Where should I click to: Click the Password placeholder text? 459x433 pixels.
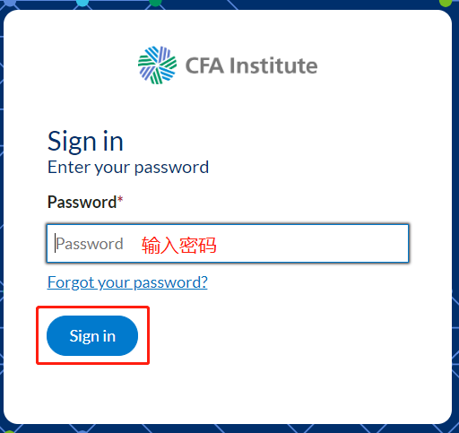point(90,244)
